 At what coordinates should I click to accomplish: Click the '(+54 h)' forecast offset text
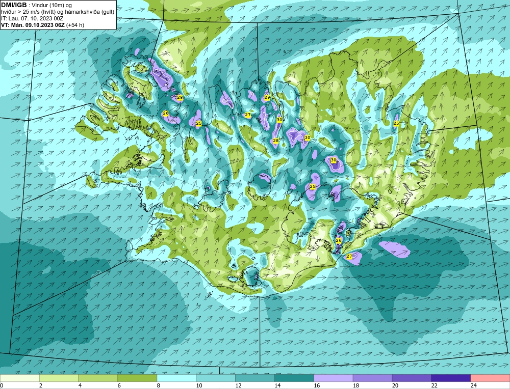pyautogui.click(x=75, y=25)
